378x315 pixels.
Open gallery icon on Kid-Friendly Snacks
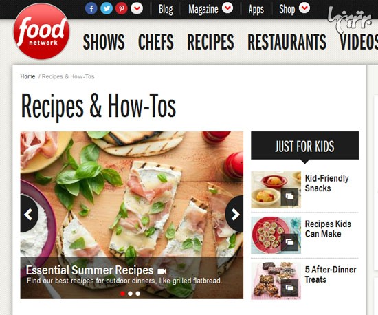click(289, 196)
